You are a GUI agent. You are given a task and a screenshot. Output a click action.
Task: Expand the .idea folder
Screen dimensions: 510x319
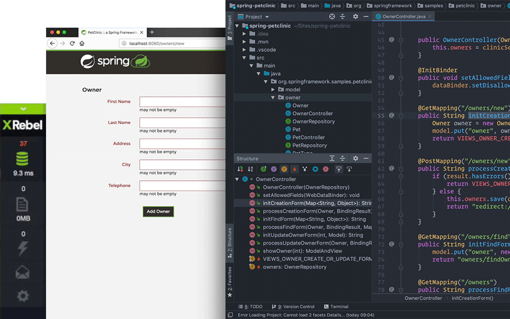(x=244, y=34)
